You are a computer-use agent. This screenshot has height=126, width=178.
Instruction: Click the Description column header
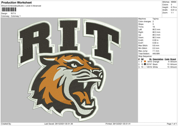tap(158, 59)
